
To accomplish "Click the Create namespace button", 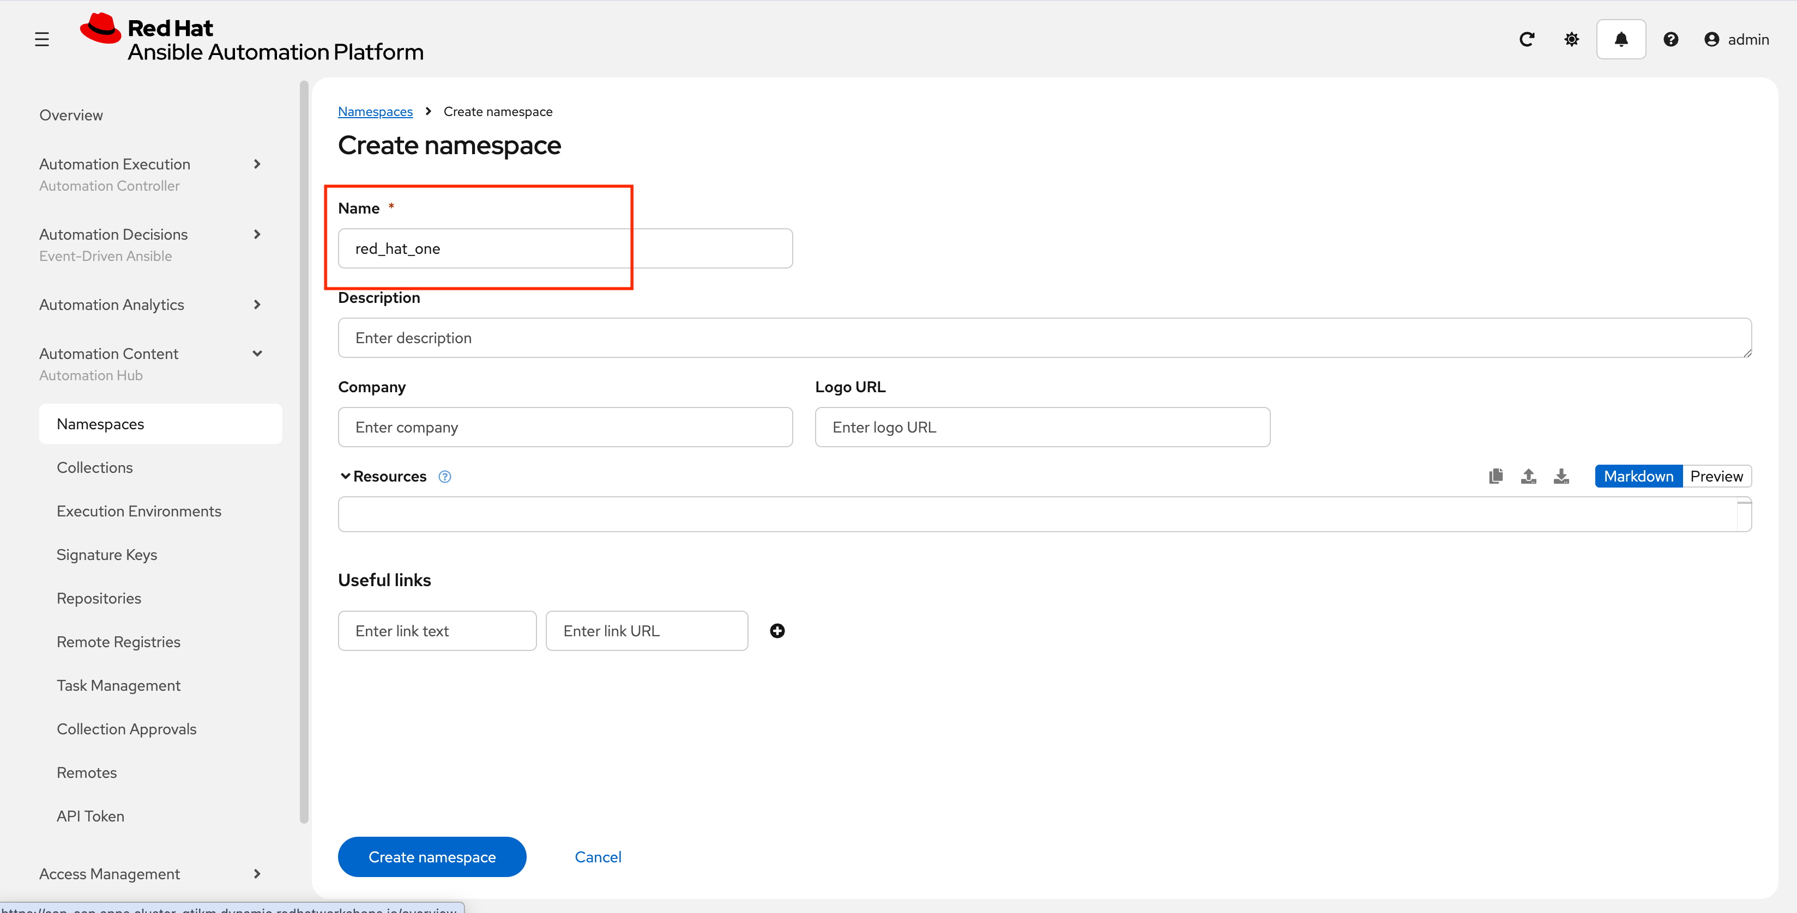I will (x=432, y=856).
